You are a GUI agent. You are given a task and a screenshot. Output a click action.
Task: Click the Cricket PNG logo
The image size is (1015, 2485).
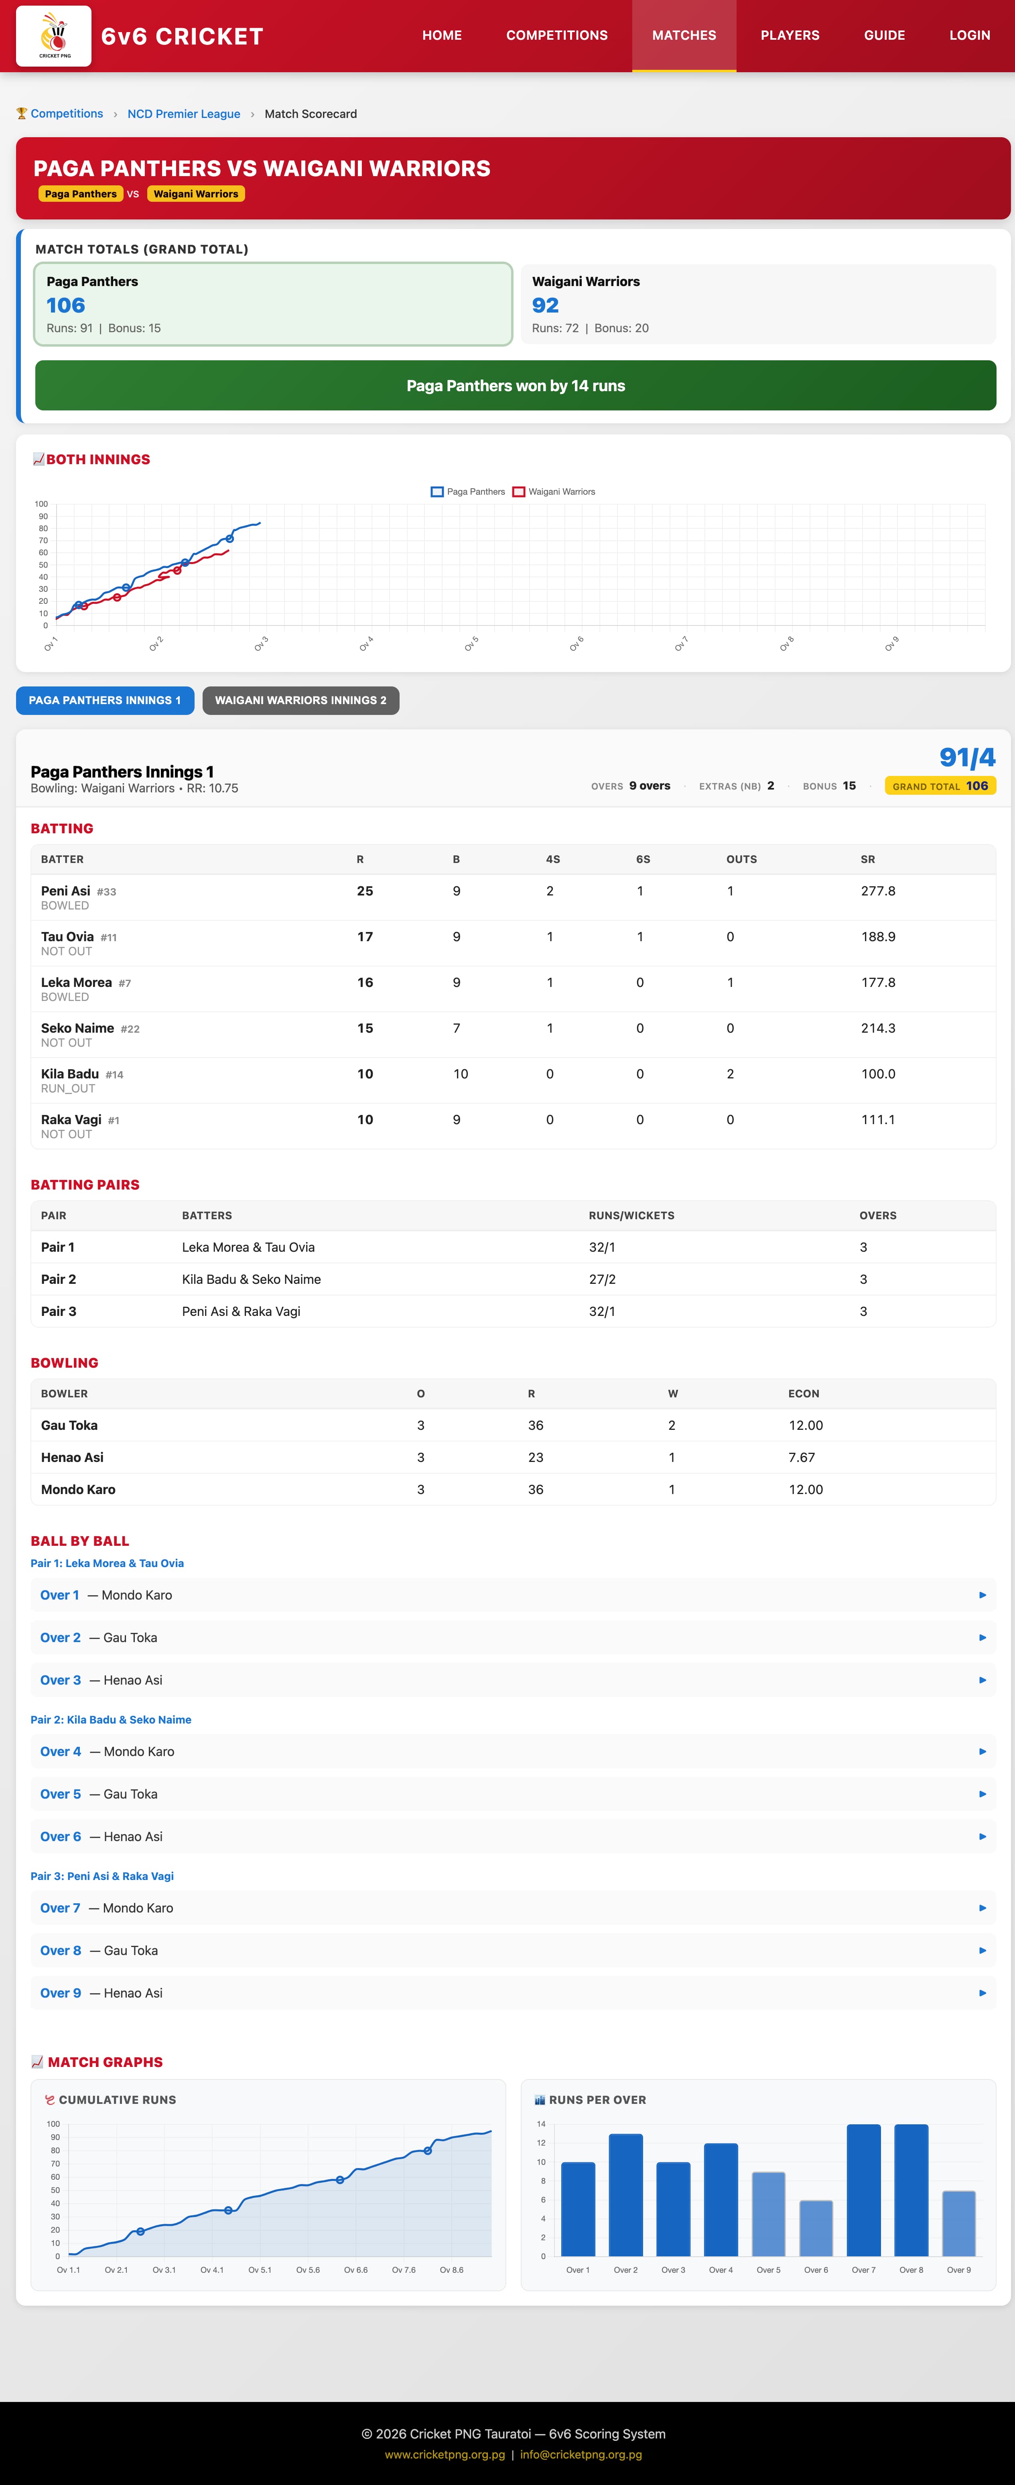point(54,36)
